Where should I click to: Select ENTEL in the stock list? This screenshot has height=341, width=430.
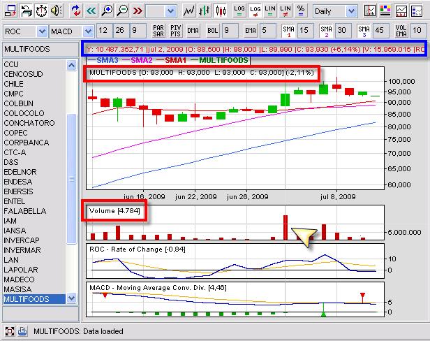(34, 201)
